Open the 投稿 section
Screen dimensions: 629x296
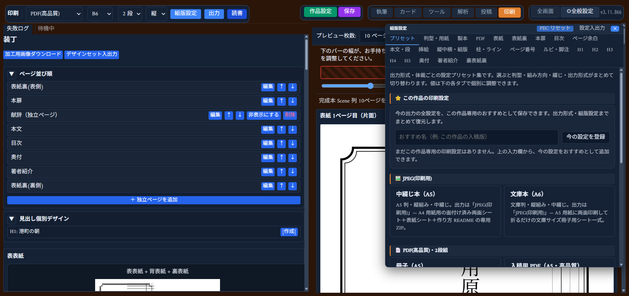[x=486, y=12]
